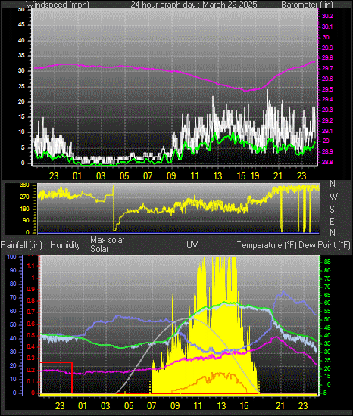Click the Barometer (.in) axis title
Image resolution: width=353 pixels, height=416 pixels.
pyautogui.click(x=307, y=5)
